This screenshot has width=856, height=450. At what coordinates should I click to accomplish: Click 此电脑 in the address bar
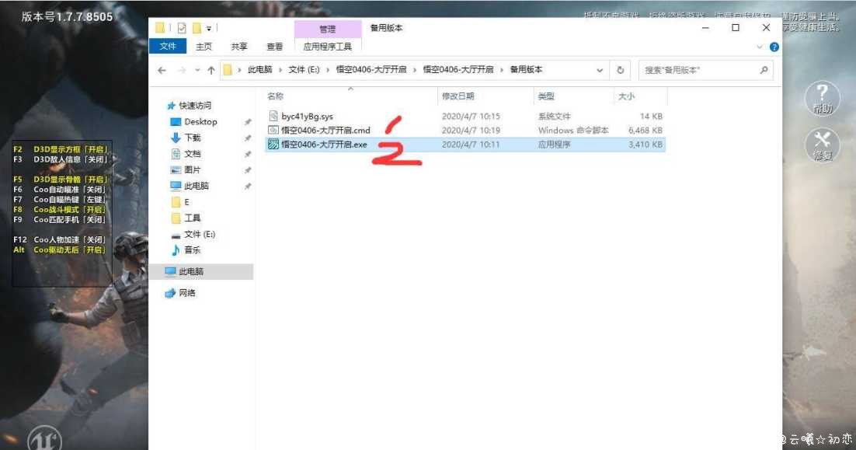[x=260, y=69]
